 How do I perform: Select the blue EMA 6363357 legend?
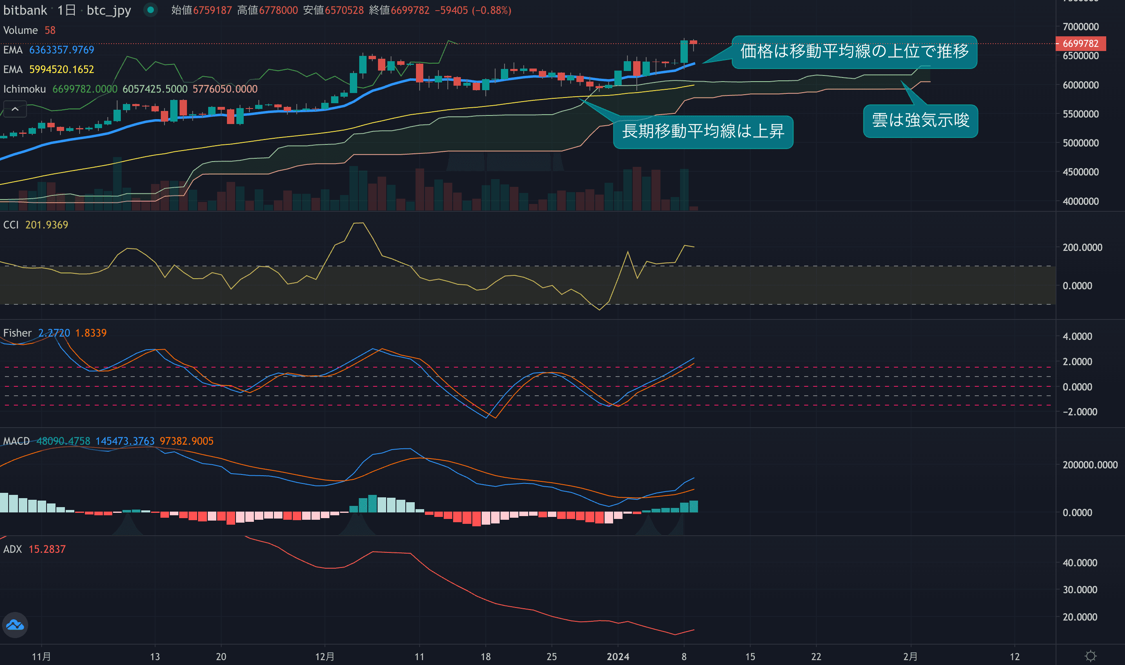click(x=13, y=50)
